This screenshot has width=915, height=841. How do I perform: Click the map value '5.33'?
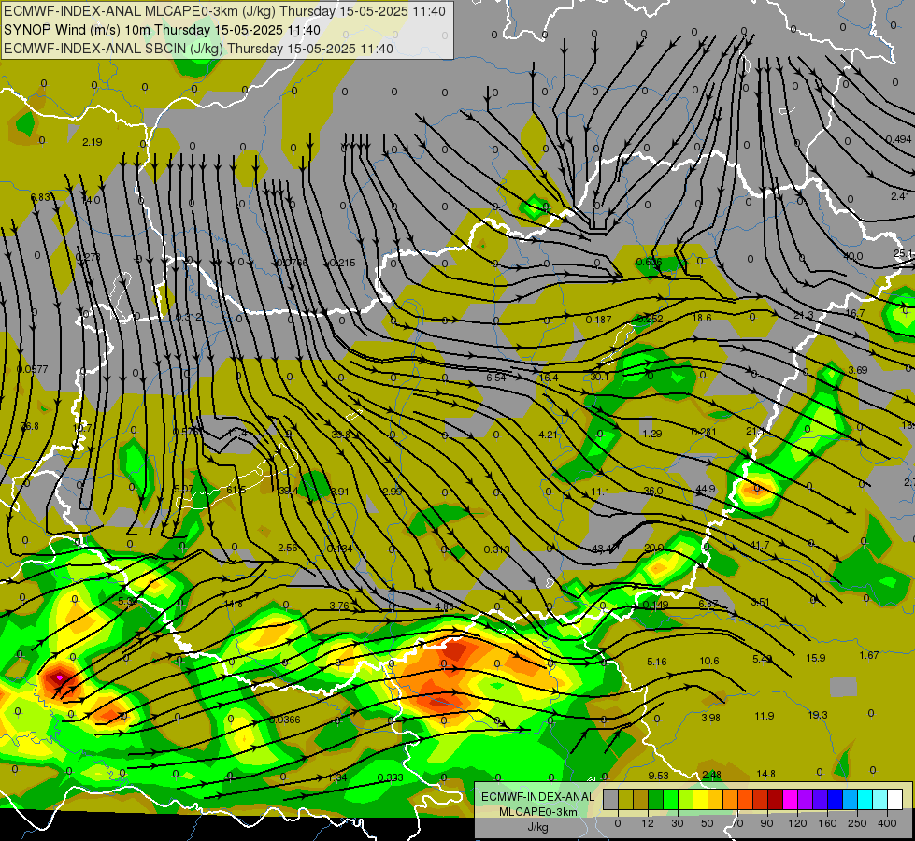(127, 601)
